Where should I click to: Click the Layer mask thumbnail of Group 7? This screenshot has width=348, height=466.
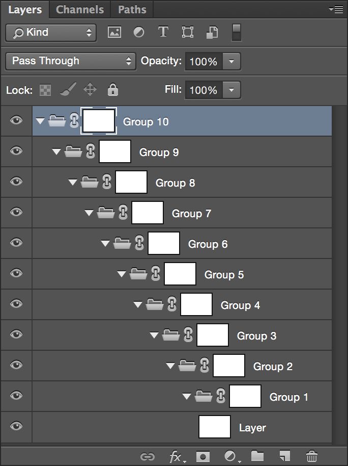click(x=148, y=213)
